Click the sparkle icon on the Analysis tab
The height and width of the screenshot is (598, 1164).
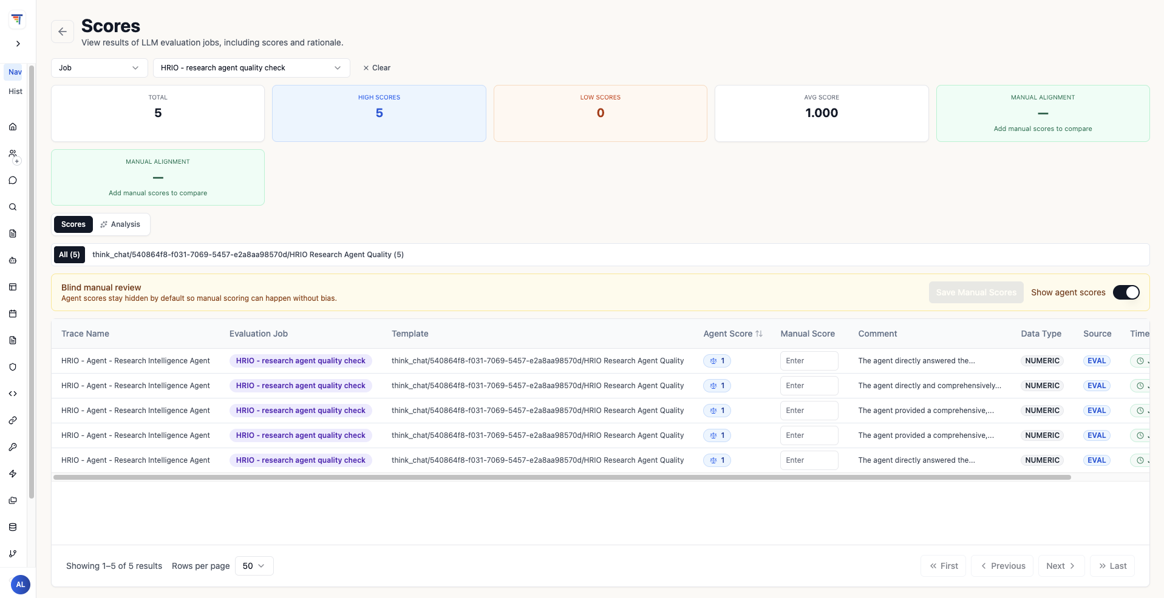click(104, 224)
